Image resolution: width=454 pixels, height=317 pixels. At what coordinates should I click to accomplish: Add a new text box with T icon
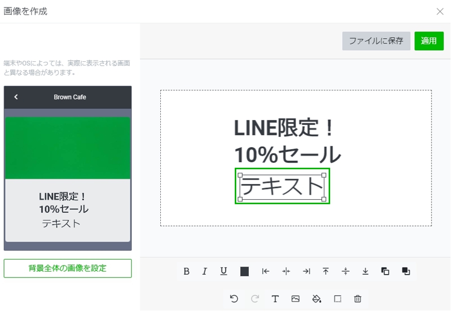(x=275, y=299)
